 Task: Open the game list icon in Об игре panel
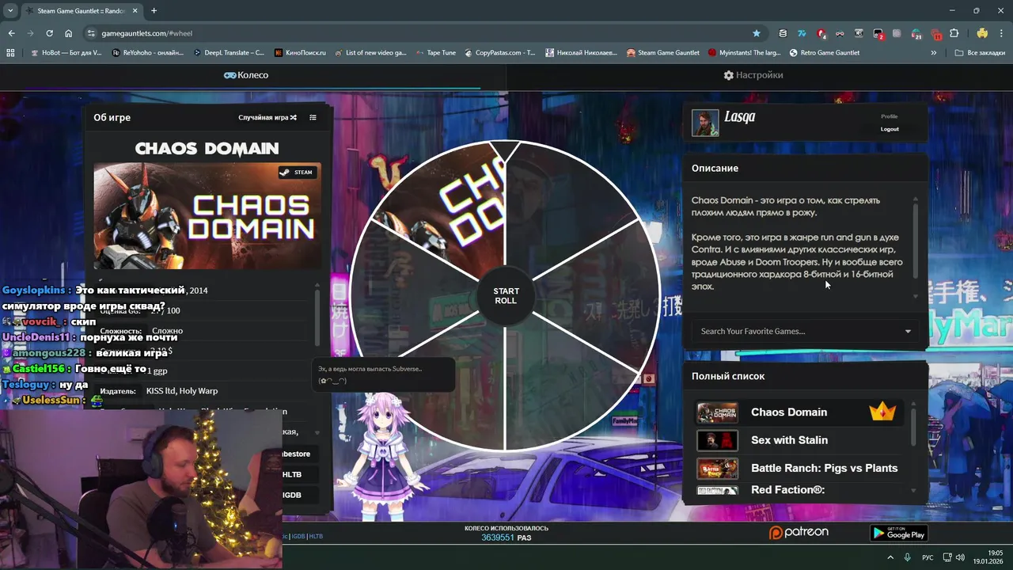(313, 117)
